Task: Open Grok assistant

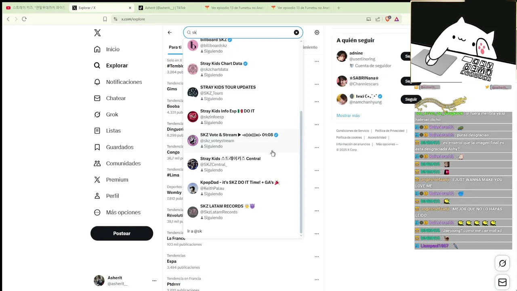Action: (106, 114)
